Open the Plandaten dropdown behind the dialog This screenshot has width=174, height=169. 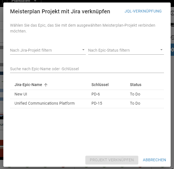[x=24, y=1]
